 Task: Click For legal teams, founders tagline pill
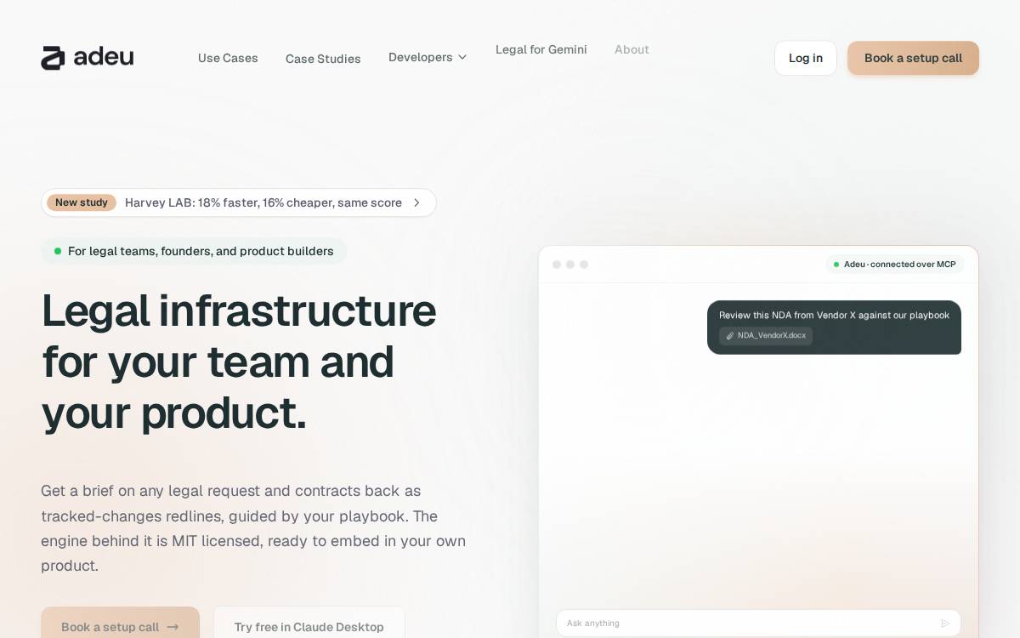click(x=194, y=251)
